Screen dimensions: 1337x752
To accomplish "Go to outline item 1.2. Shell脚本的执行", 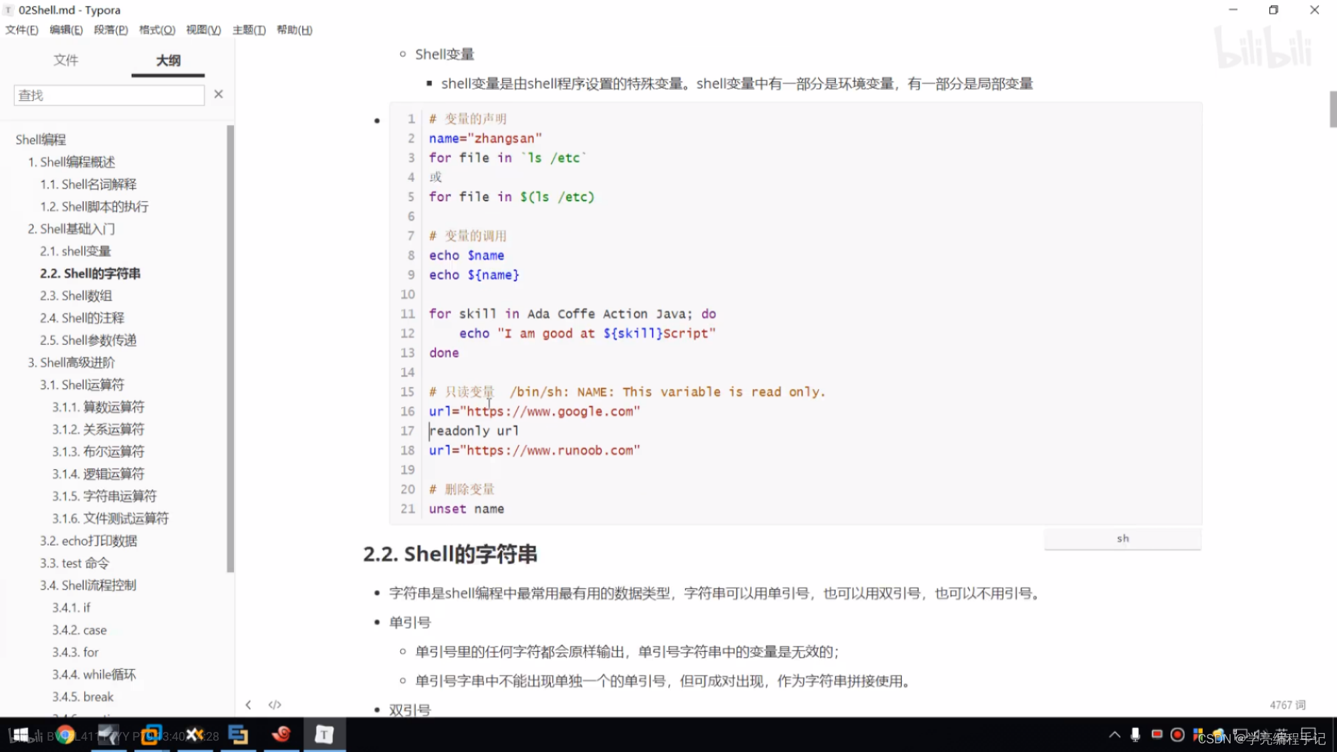I will [94, 207].
